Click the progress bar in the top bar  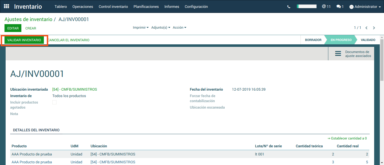[306, 6]
